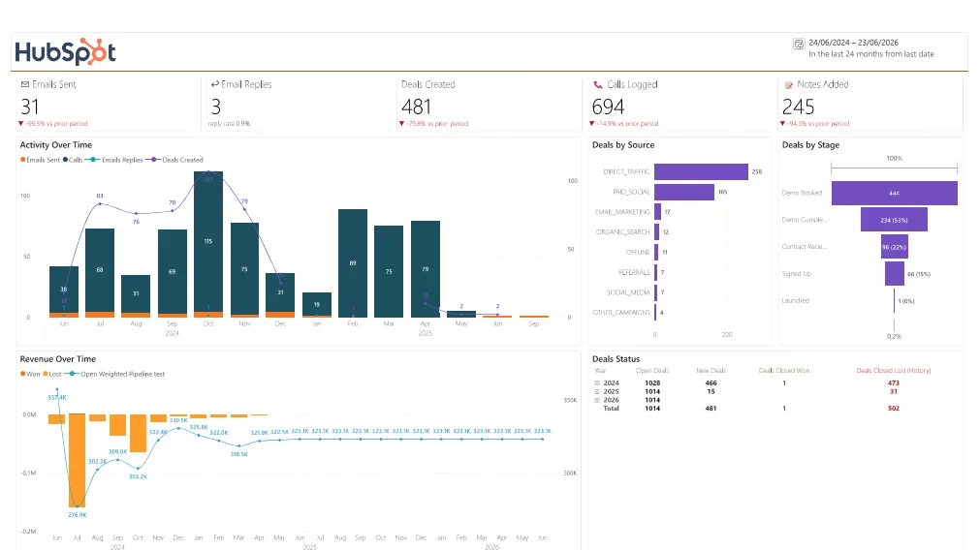The width and height of the screenshot is (980, 550).
Task: Click the large July Lost revenue bar
Action: click(x=77, y=460)
